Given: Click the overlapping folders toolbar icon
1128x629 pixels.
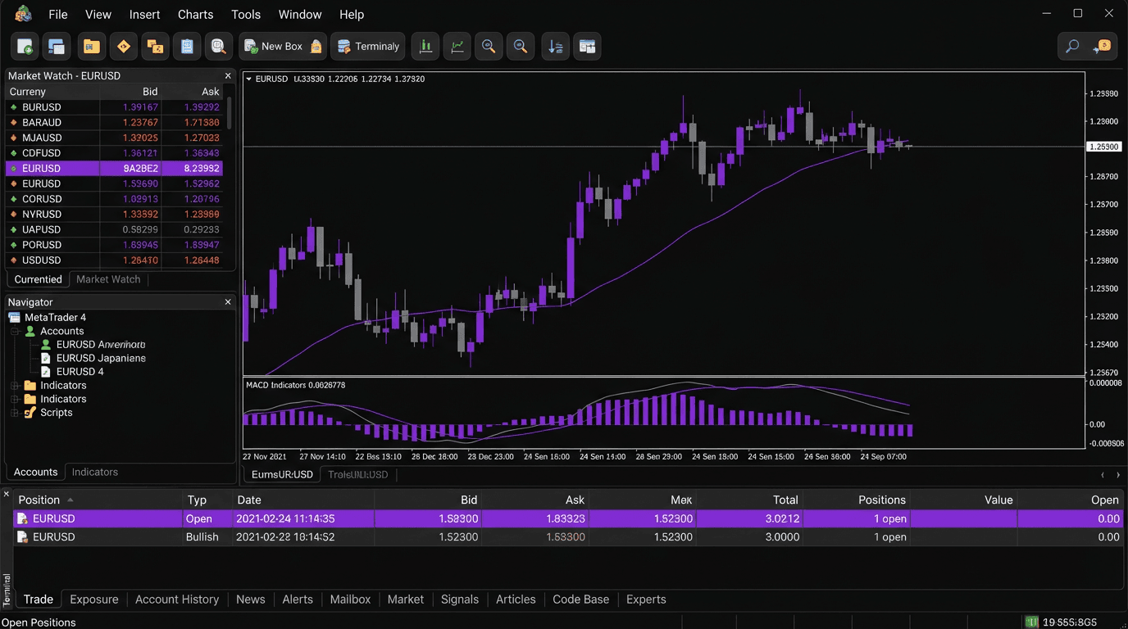Looking at the screenshot, I should [x=155, y=47].
